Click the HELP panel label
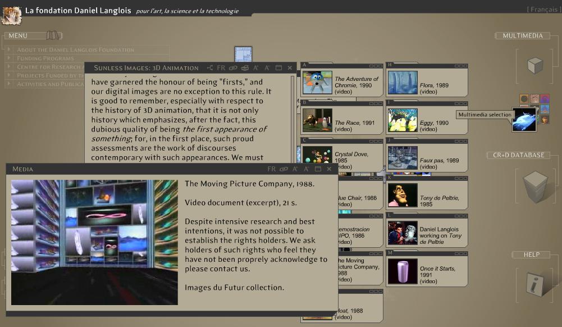Screen dimensions: 562x327 pos(532,255)
